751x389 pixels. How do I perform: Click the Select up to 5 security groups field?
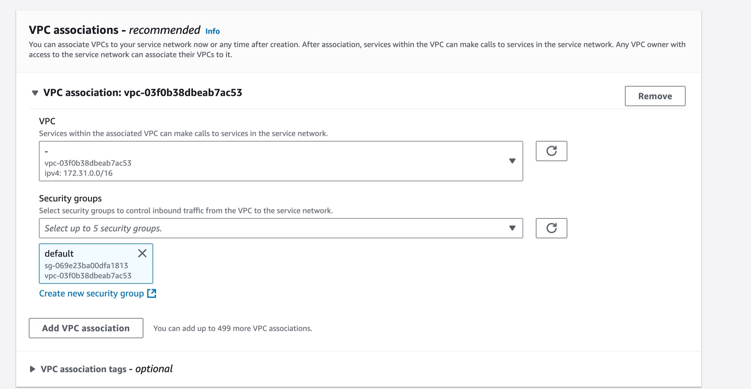coord(281,228)
